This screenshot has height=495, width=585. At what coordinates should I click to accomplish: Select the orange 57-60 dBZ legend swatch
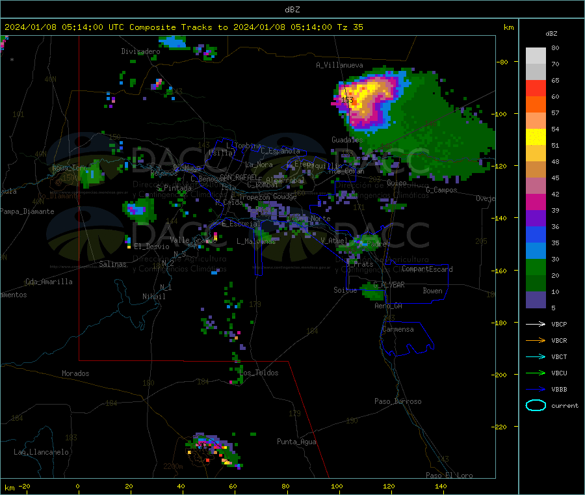(536, 105)
